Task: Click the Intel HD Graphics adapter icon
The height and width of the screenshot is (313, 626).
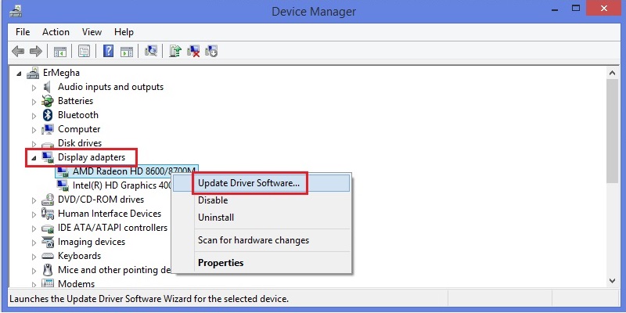Action: pyautogui.click(x=63, y=185)
